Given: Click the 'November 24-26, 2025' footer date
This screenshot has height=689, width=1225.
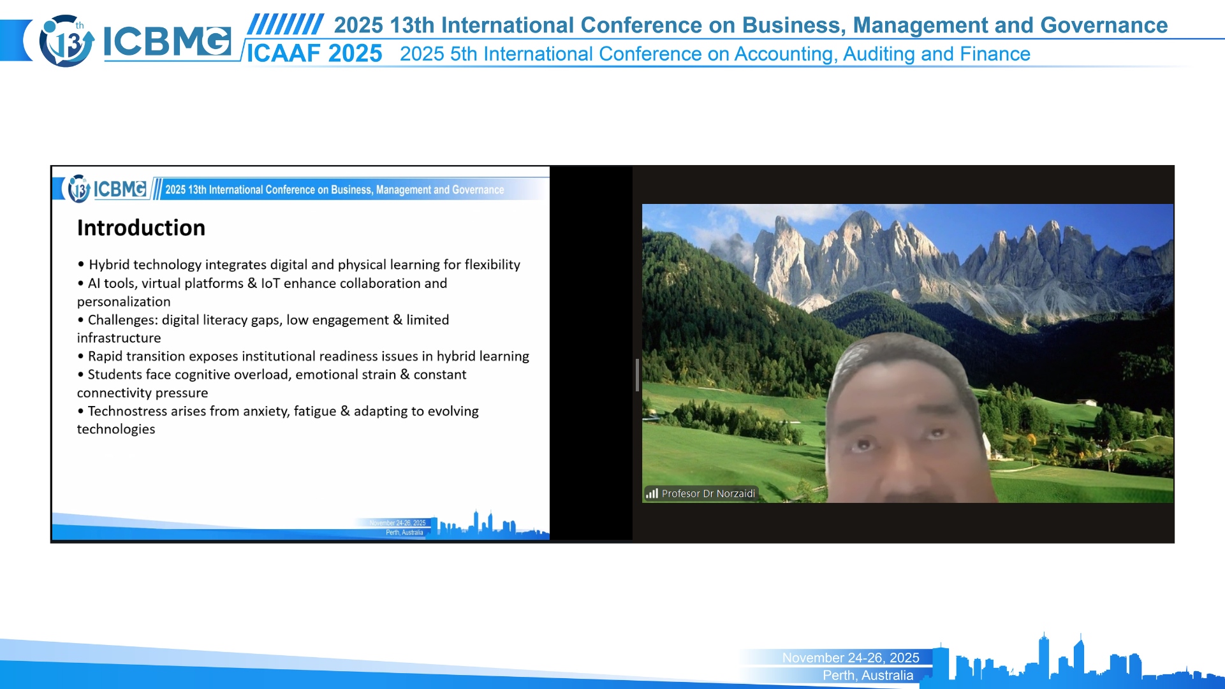Looking at the screenshot, I should [850, 658].
